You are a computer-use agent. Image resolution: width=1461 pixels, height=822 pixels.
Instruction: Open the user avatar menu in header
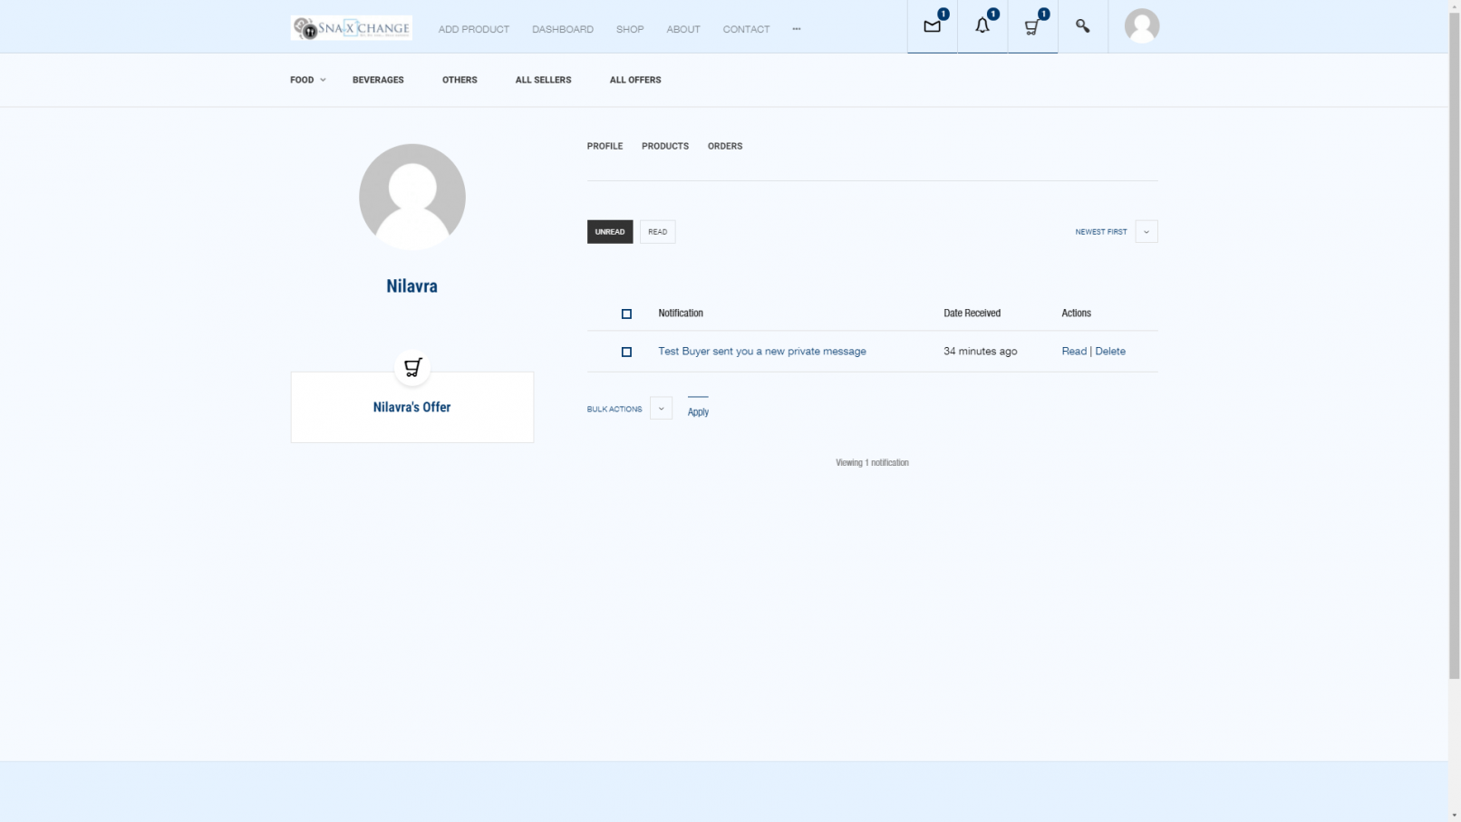(1141, 26)
